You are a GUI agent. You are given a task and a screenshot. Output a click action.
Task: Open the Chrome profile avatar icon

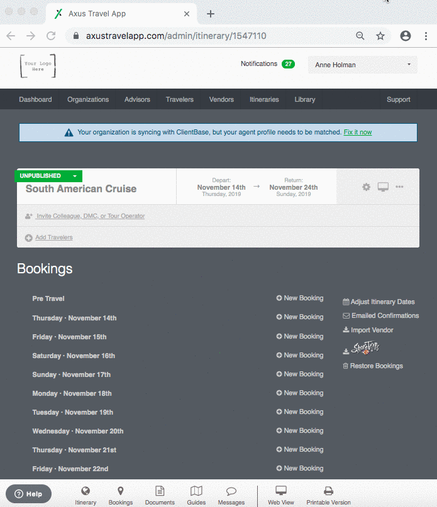point(406,36)
